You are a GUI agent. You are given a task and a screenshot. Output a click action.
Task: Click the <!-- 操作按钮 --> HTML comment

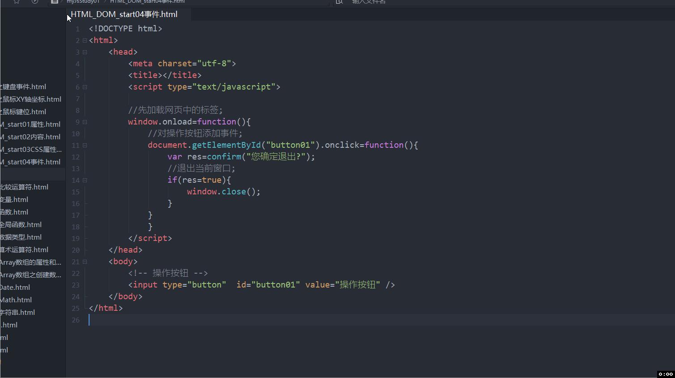point(168,273)
